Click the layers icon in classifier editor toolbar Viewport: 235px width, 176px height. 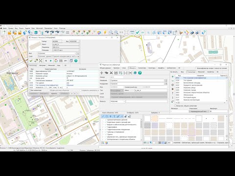click(x=135, y=73)
